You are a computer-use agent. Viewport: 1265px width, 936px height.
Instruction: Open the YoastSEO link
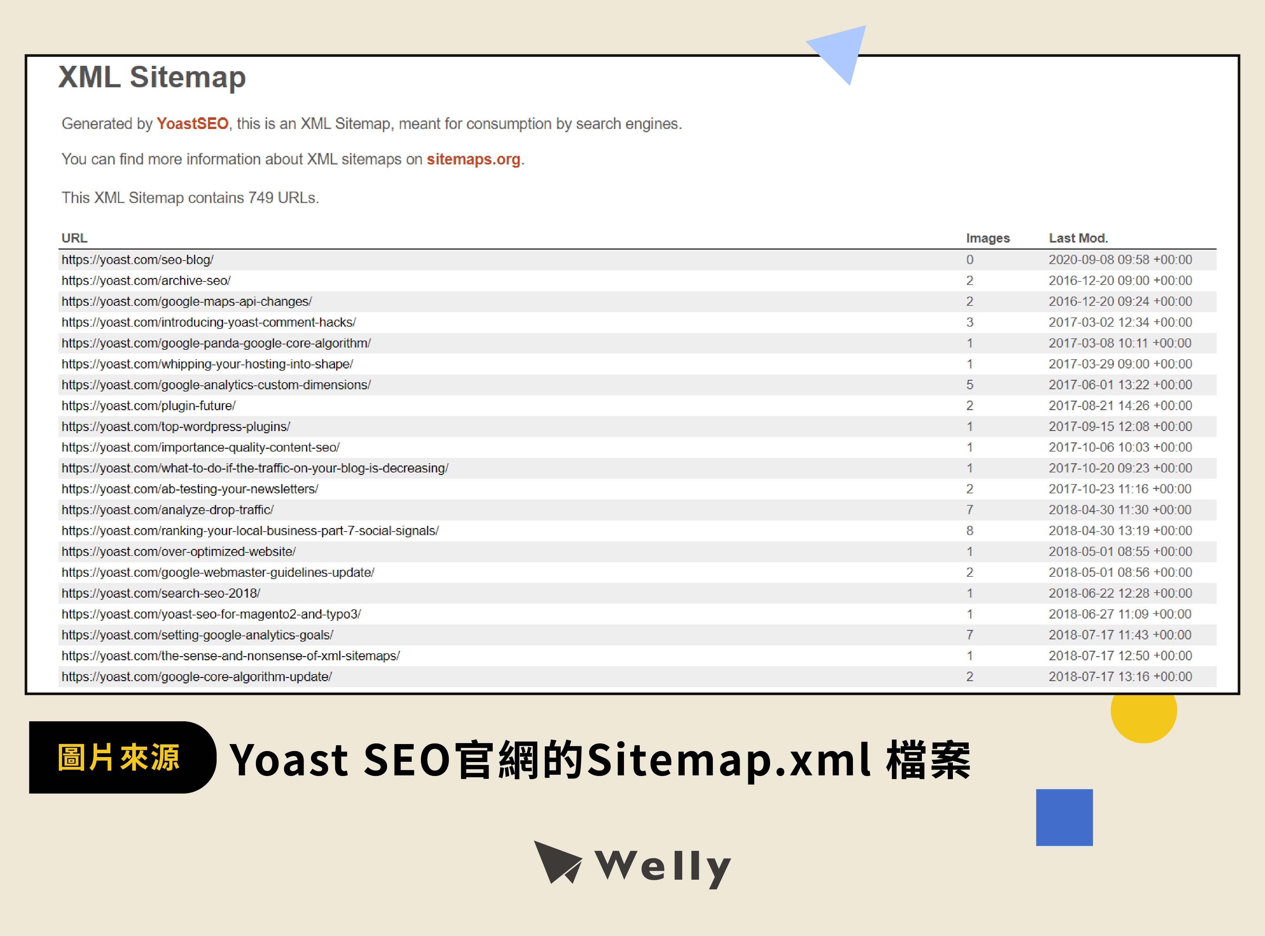(x=192, y=124)
